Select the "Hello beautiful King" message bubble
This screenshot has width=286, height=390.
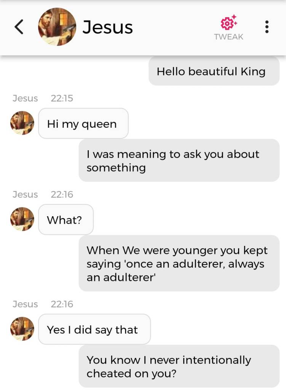[214, 71]
